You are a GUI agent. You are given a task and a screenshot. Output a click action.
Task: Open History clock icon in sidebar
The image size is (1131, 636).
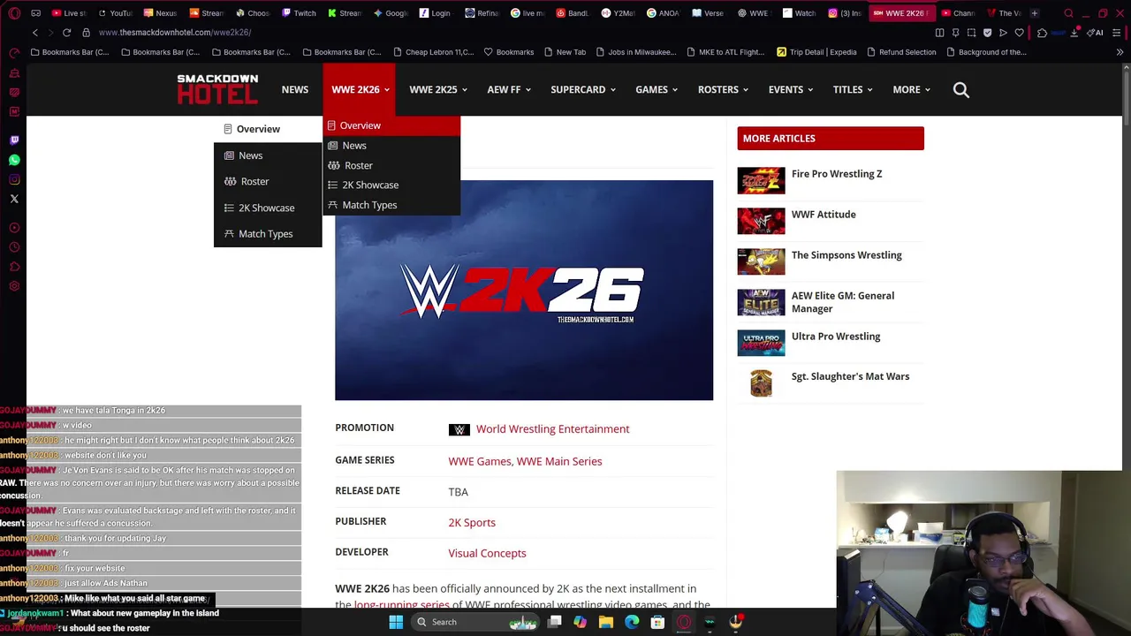point(14,247)
